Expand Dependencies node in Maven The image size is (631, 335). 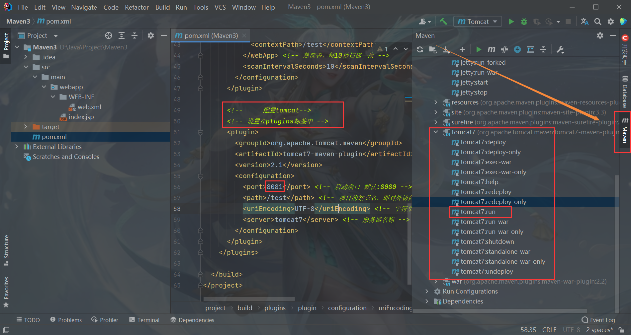coord(427,301)
